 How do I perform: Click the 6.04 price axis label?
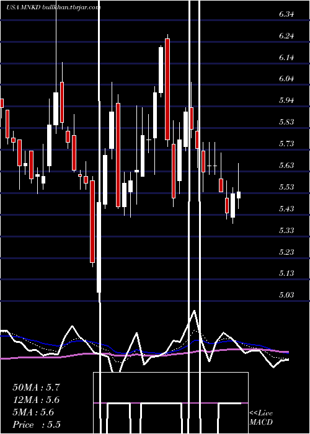286,79
